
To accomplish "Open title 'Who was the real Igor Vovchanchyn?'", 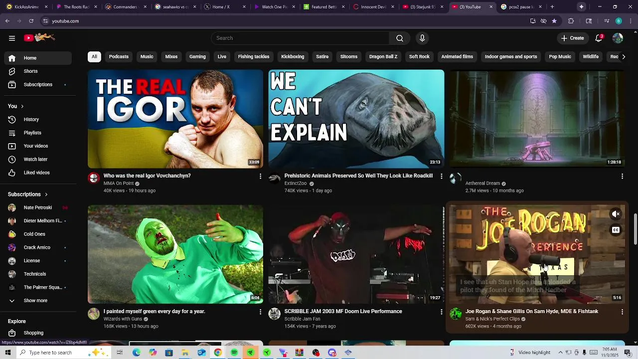I will tap(147, 176).
